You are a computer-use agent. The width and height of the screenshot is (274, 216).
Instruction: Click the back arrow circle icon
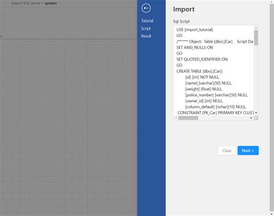tap(146, 8)
